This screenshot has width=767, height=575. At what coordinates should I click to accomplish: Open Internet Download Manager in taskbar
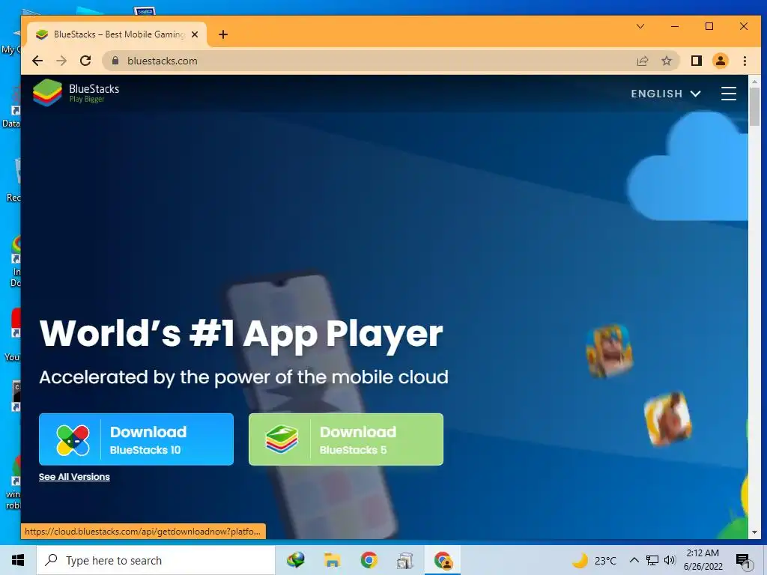pos(295,560)
